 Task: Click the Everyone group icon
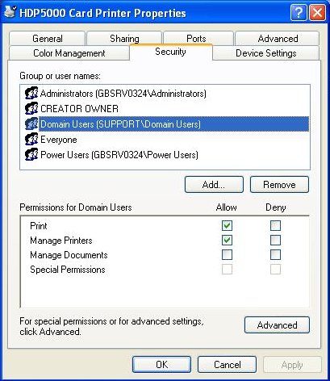tap(31, 140)
